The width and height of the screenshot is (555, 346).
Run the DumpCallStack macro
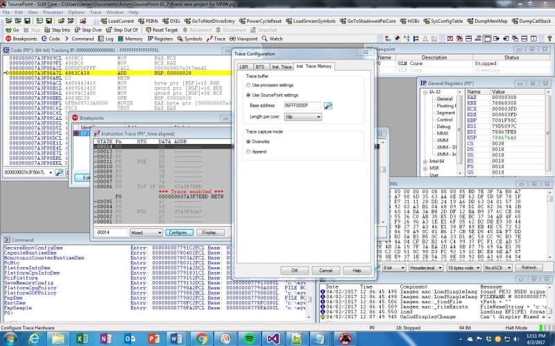click(x=531, y=21)
